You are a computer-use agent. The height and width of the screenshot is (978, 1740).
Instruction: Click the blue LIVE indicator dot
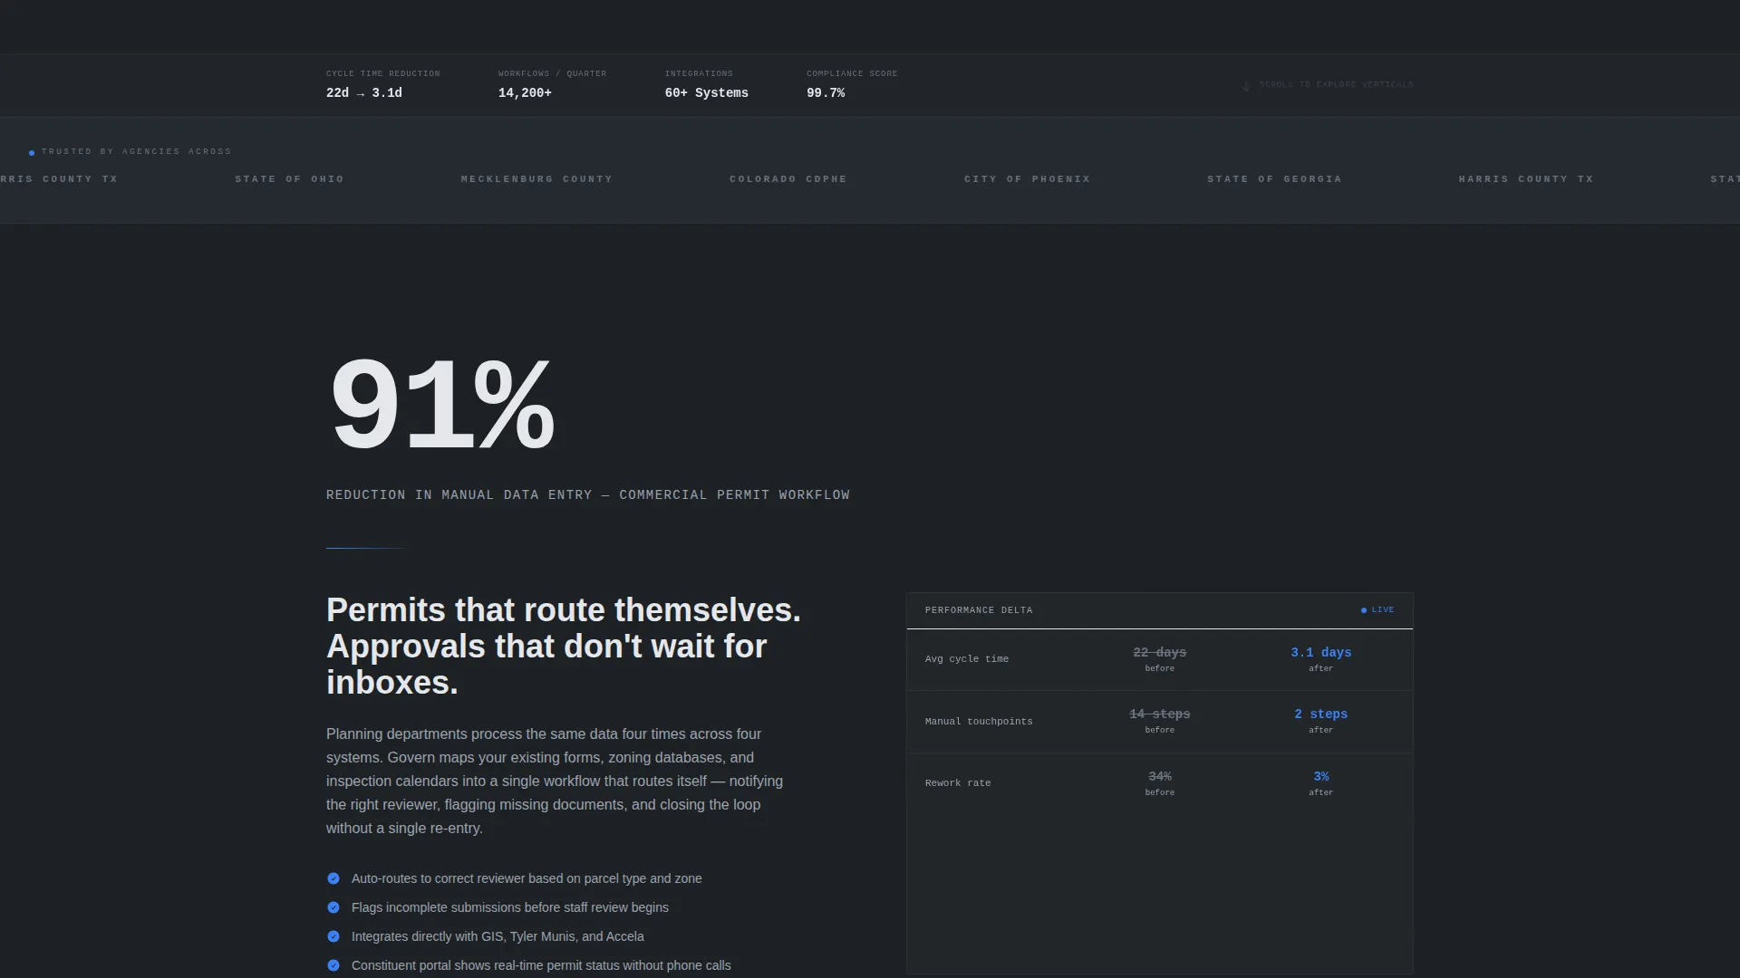(1364, 610)
